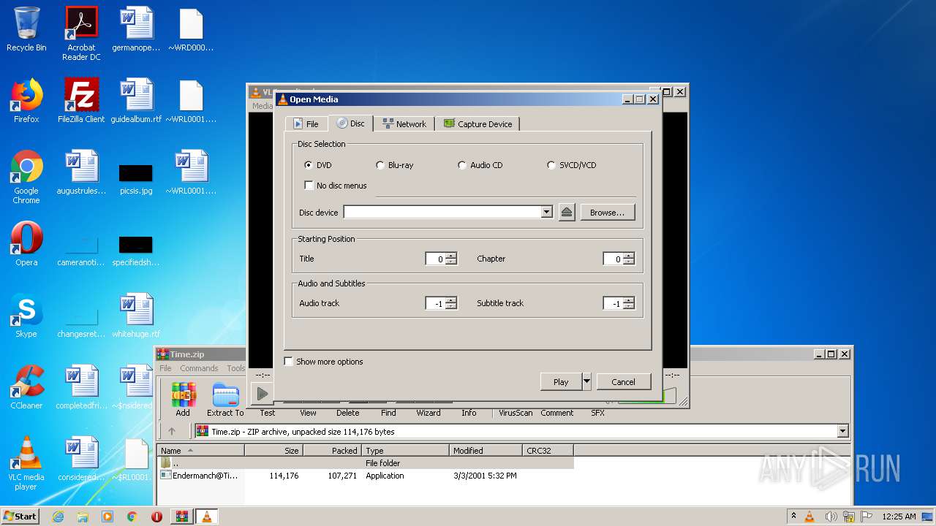
Task: Open WinRAR File menu
Action: (166, 368)
